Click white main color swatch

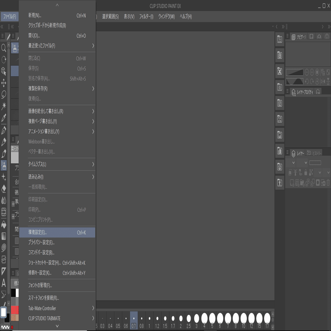tap(3, 312)
